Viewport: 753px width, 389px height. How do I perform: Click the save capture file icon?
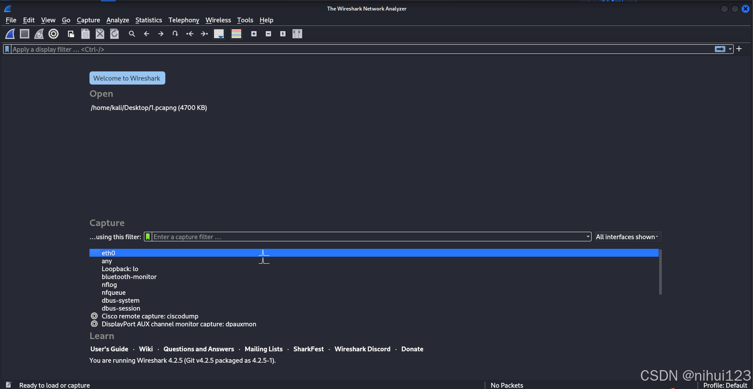tap(86, 34)
